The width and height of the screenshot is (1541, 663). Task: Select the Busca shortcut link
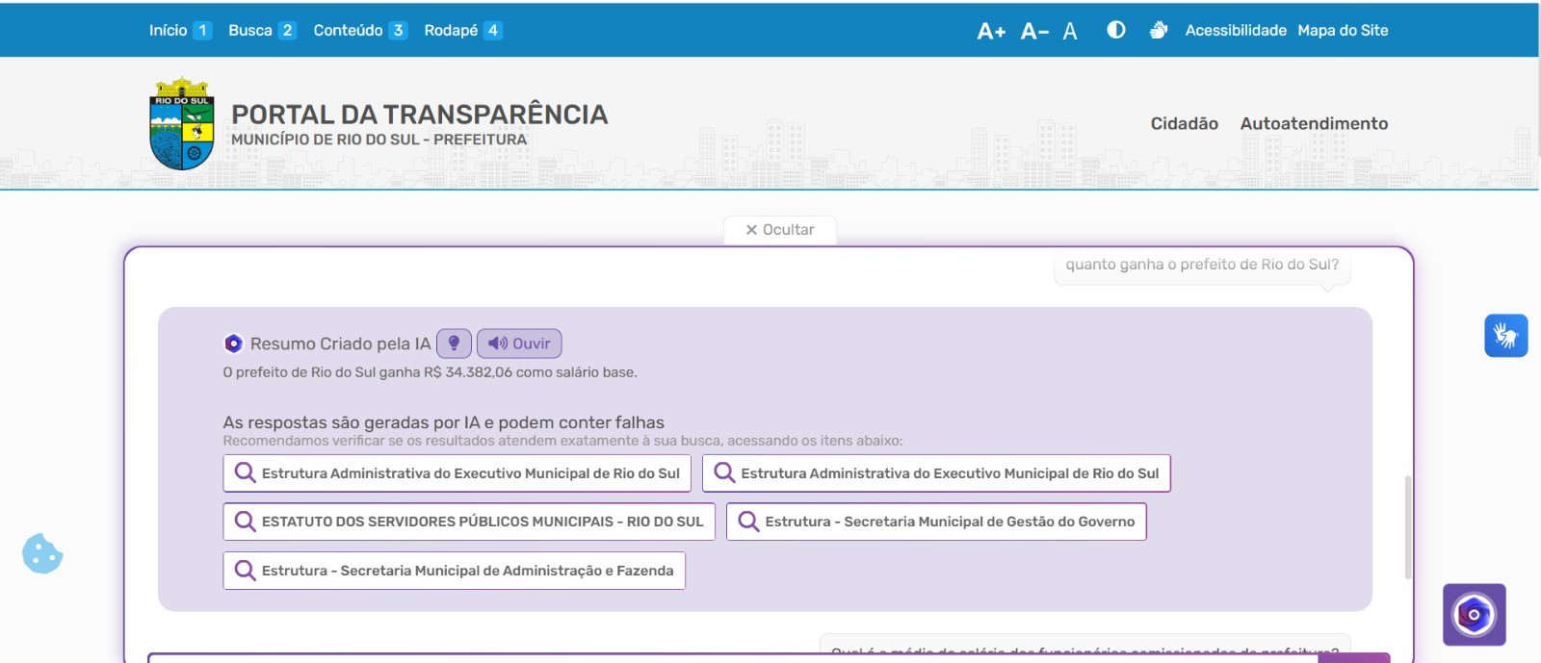[x=250, y=31]
